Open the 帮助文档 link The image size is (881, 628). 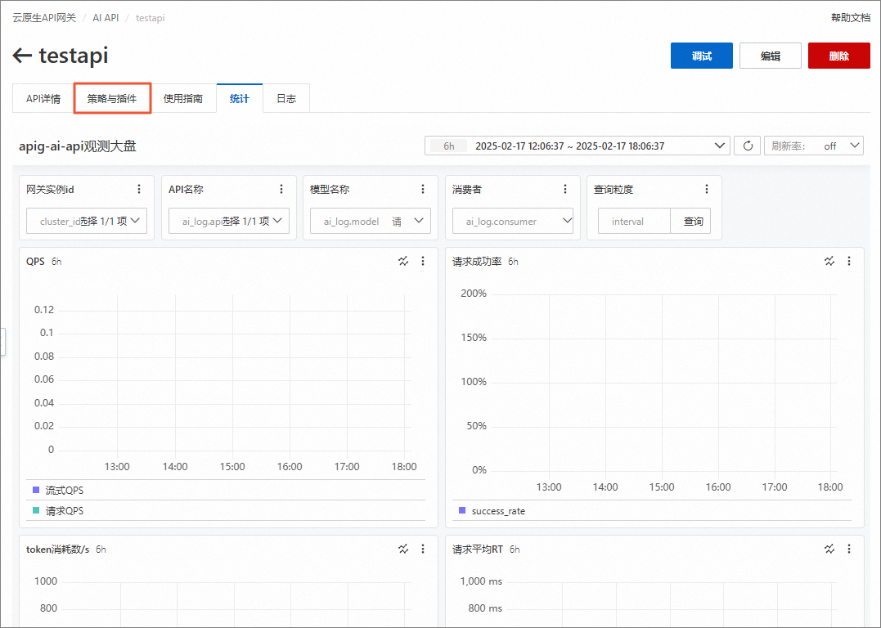click(x=851, y=18)
